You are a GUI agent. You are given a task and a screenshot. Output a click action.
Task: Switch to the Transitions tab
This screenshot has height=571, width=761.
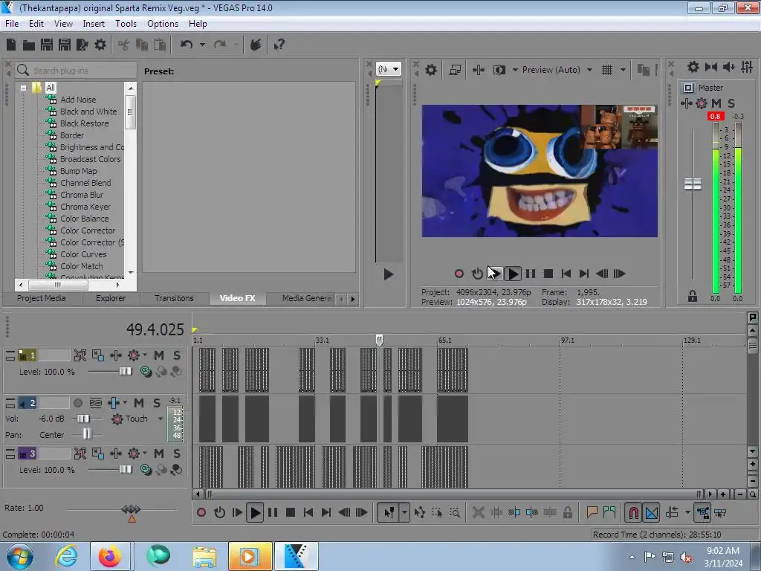pyautogui.click(x=174, y=298)
